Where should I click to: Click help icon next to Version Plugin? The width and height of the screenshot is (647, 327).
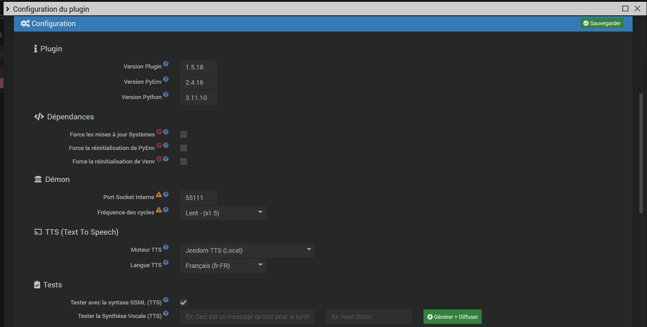166,64
